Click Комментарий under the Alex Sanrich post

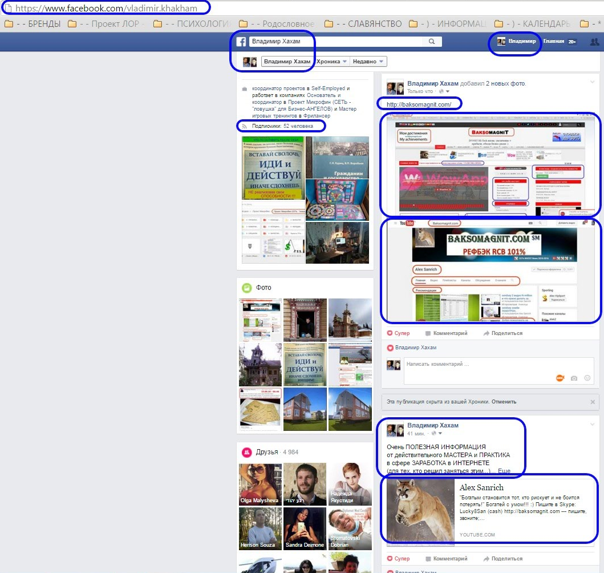[446, 559]
